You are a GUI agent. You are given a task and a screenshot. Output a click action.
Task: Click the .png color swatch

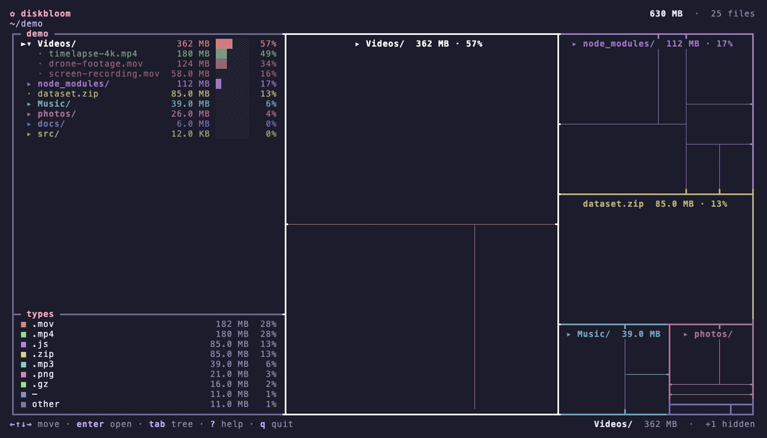pyautogui.click(x=24, y=374)
